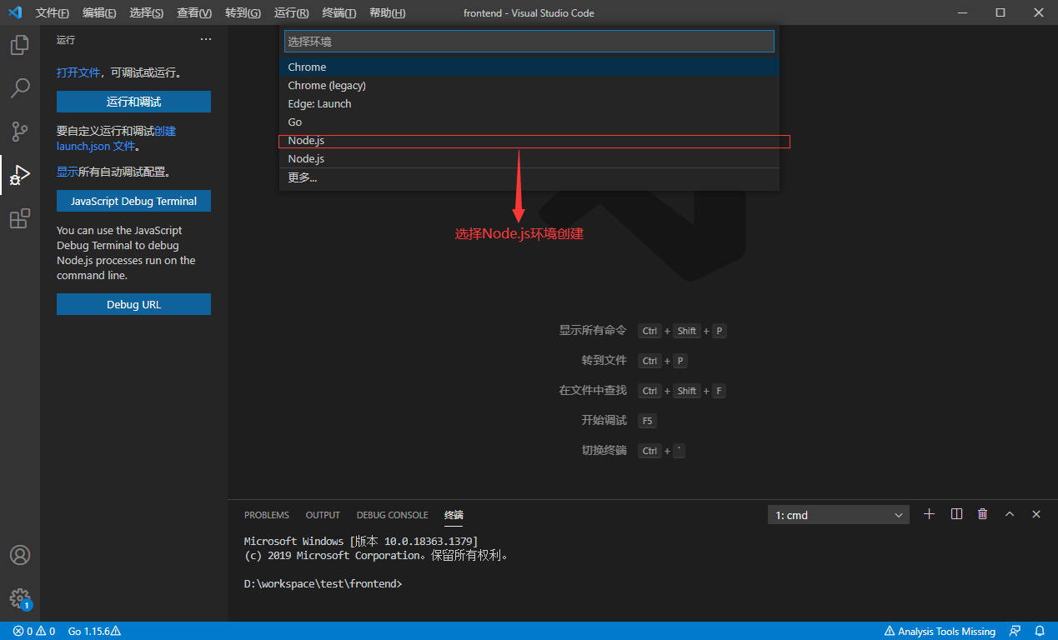Click Go 1.15.6 in the status bar
This screenshot has width=1058, height=640.
coord(94,631)
